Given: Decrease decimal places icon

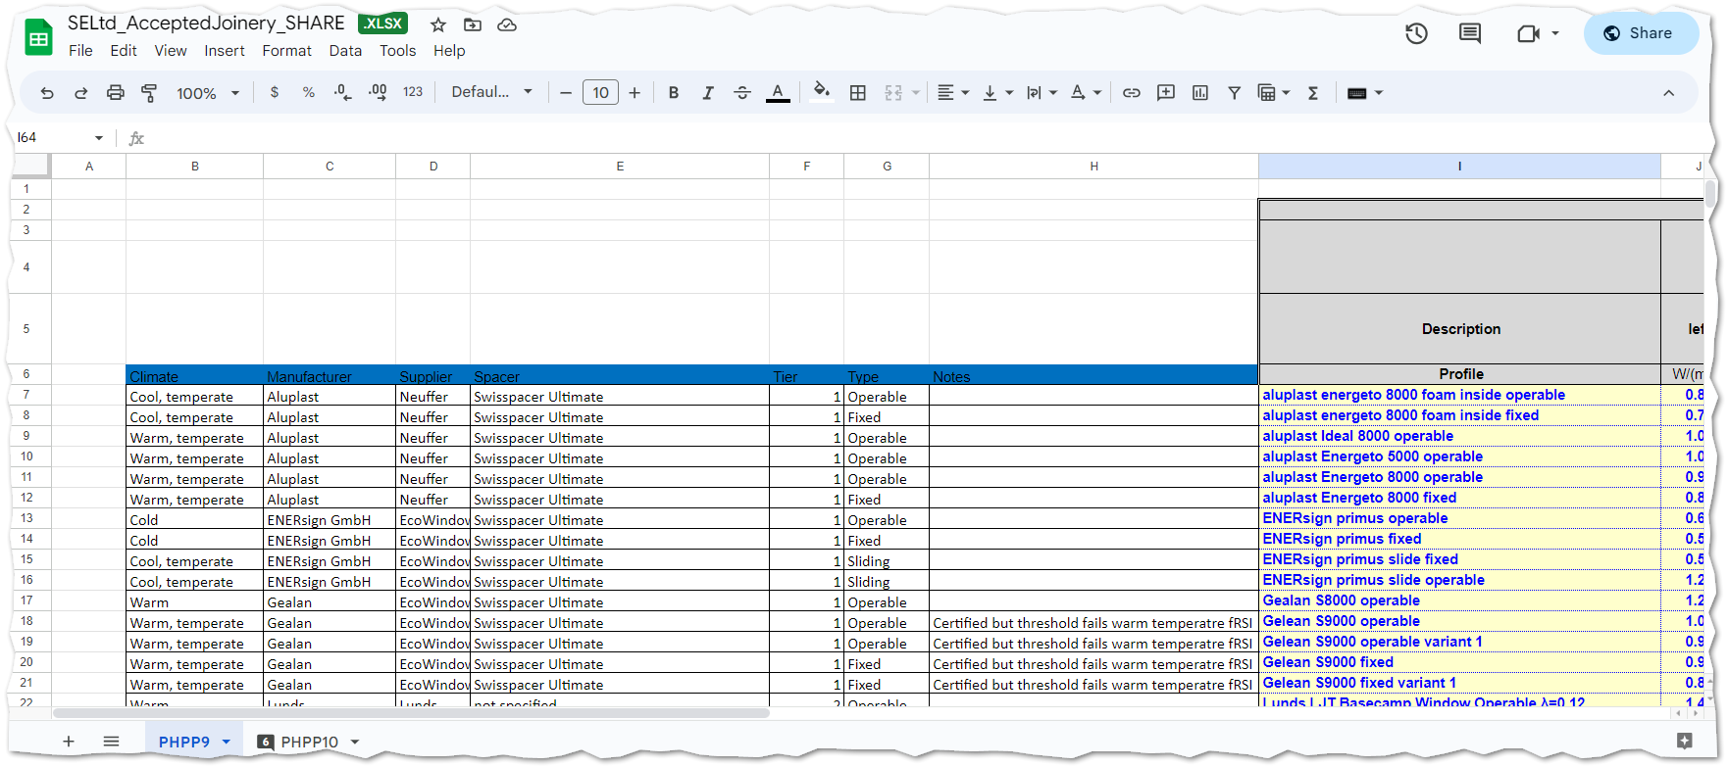Looking at the screenshot, I should (x=342, y=92).
